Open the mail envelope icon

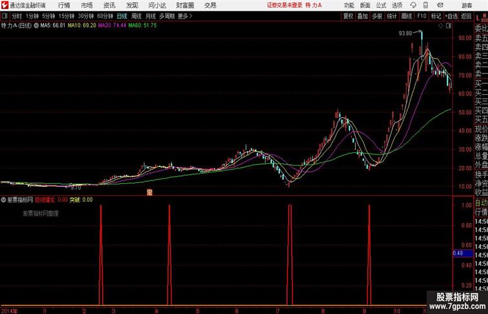coord(440,5)
